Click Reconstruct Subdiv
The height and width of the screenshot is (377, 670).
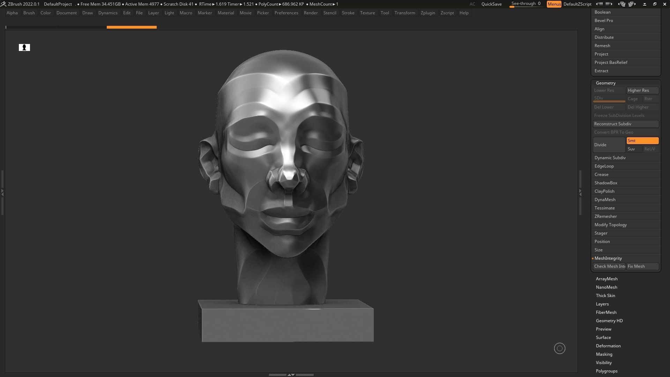coord(626,124)
